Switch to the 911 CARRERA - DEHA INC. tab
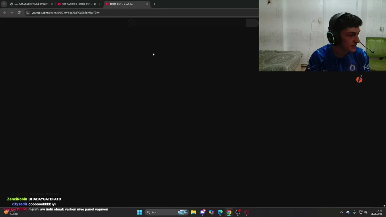This screenshot has height=217, width=386. click(79, 4)
